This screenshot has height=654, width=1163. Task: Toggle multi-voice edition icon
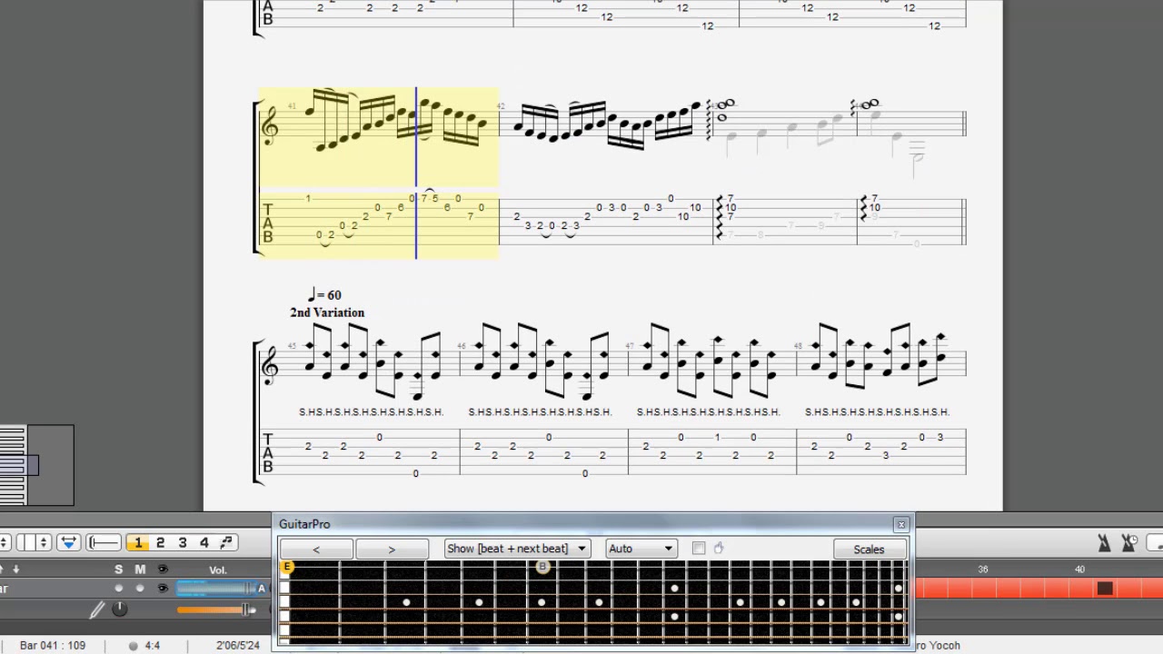(x=227, y=542)
